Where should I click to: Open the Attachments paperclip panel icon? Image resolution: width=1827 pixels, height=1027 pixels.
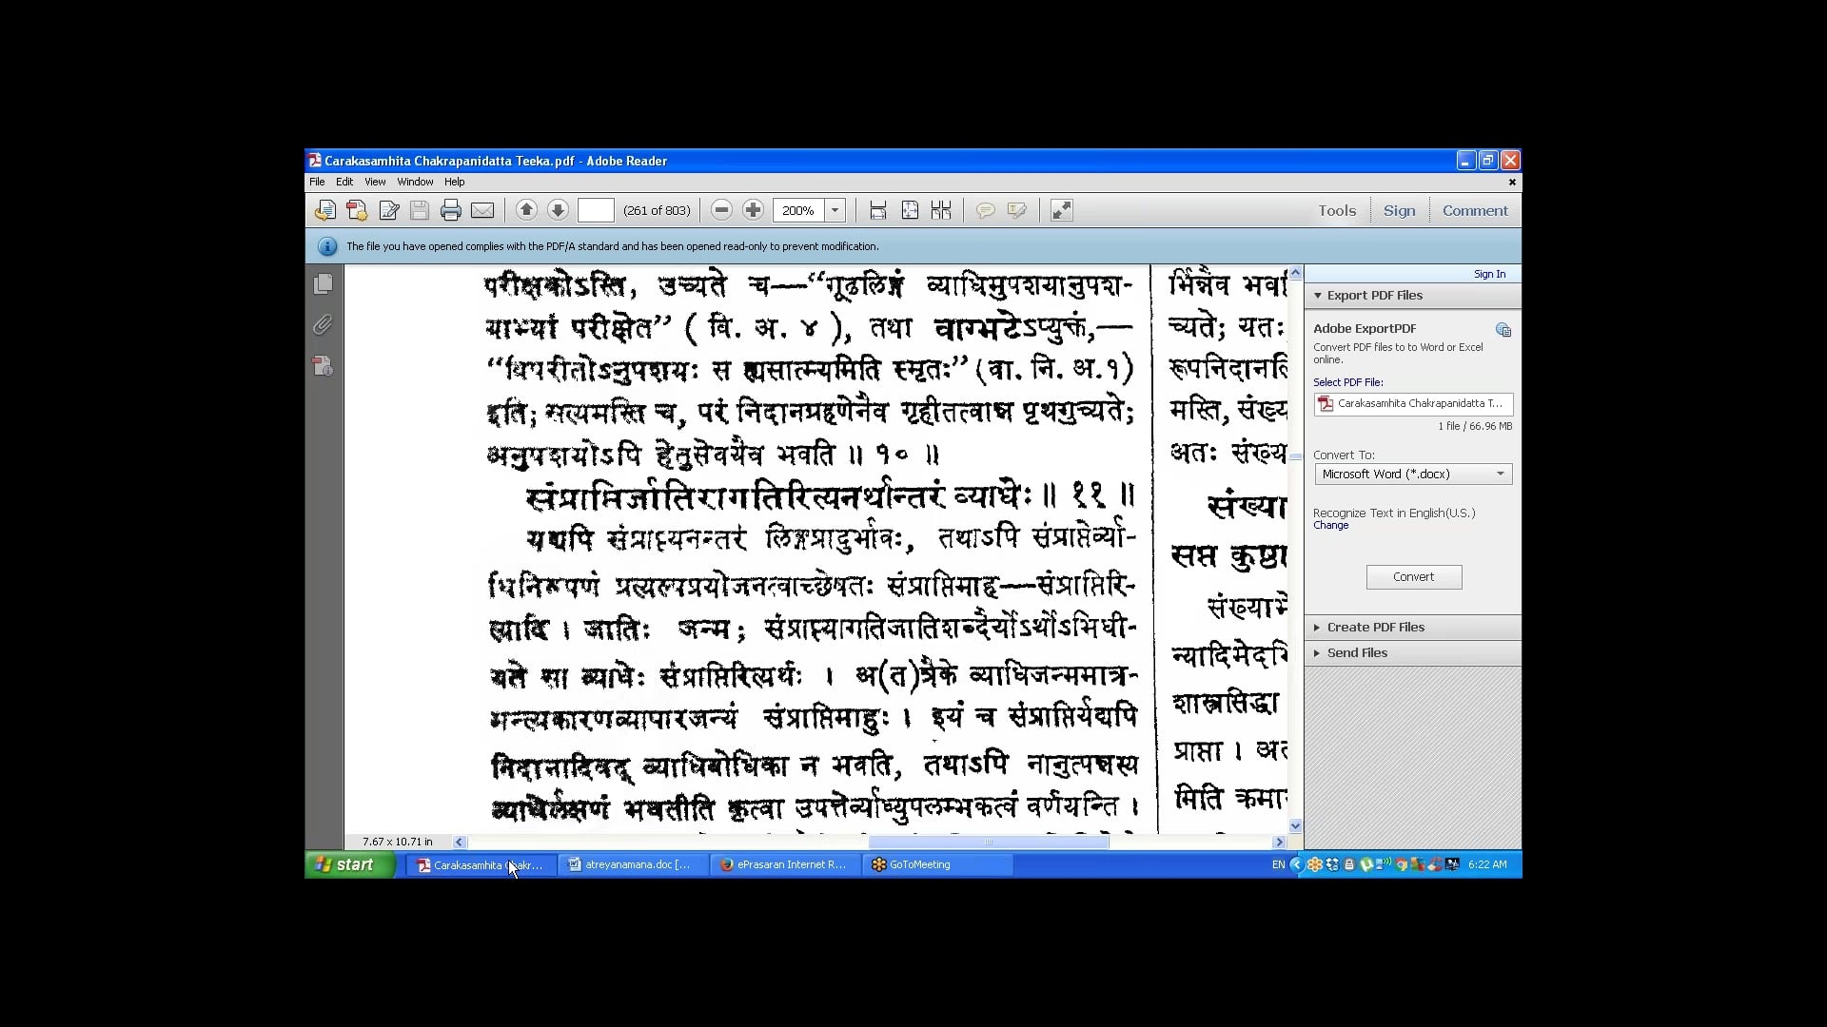pyautogui.click(x=324, y=325)
